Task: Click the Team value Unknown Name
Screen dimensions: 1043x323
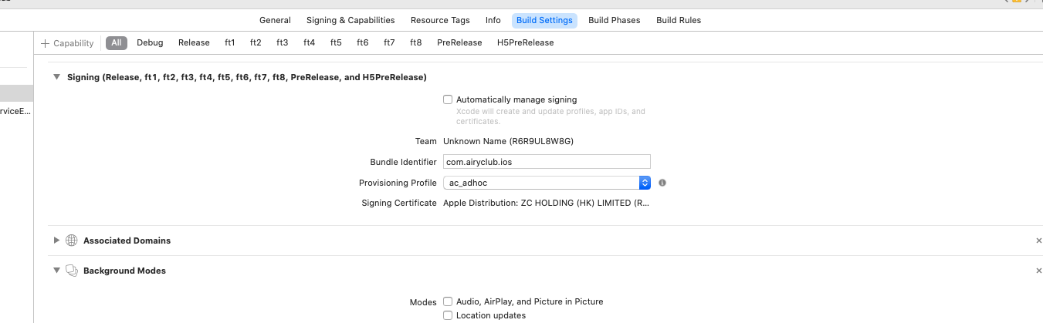Action: pyautogui.click(x=508, y=141)
